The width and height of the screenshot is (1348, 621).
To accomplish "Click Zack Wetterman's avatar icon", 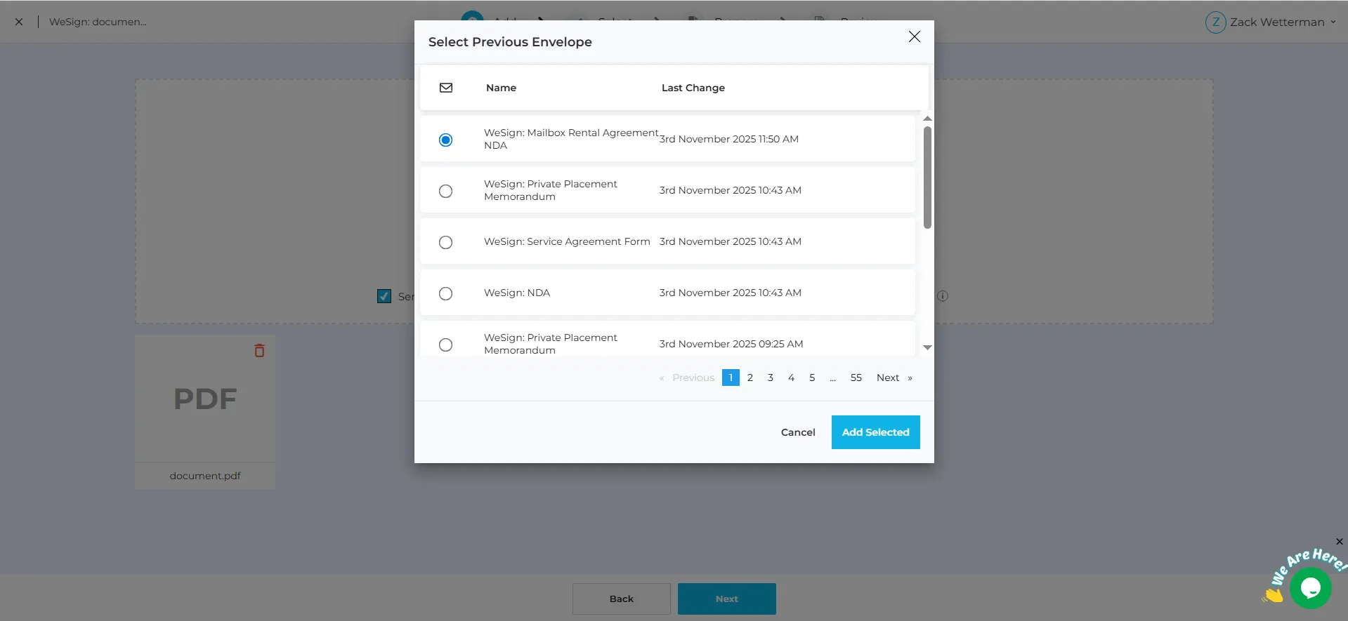I will pos(1215,22).
